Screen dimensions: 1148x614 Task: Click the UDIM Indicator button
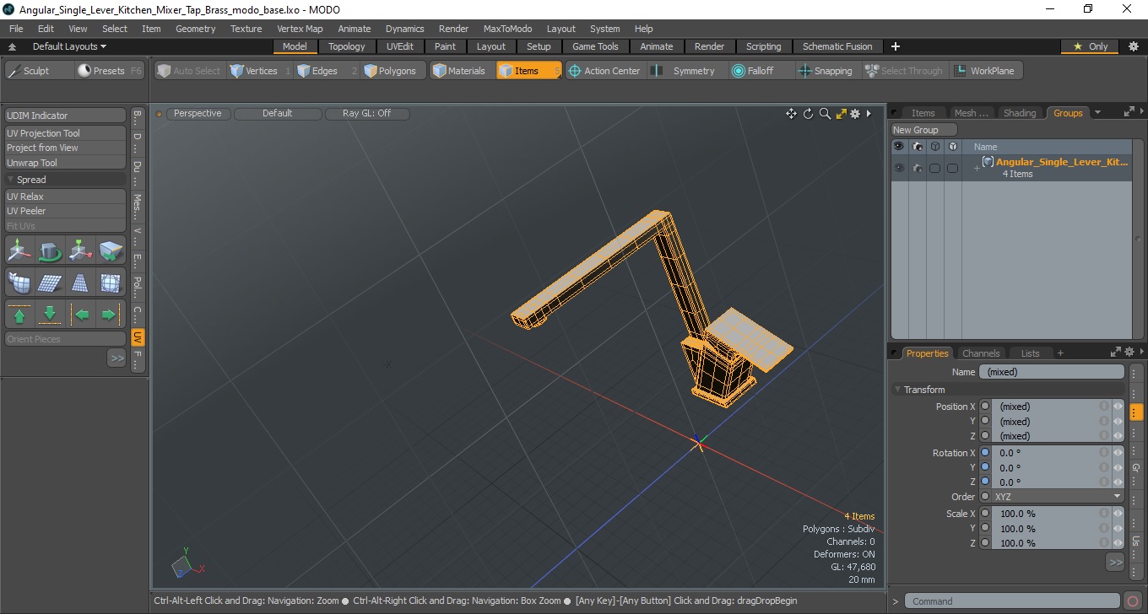(66, 116)
